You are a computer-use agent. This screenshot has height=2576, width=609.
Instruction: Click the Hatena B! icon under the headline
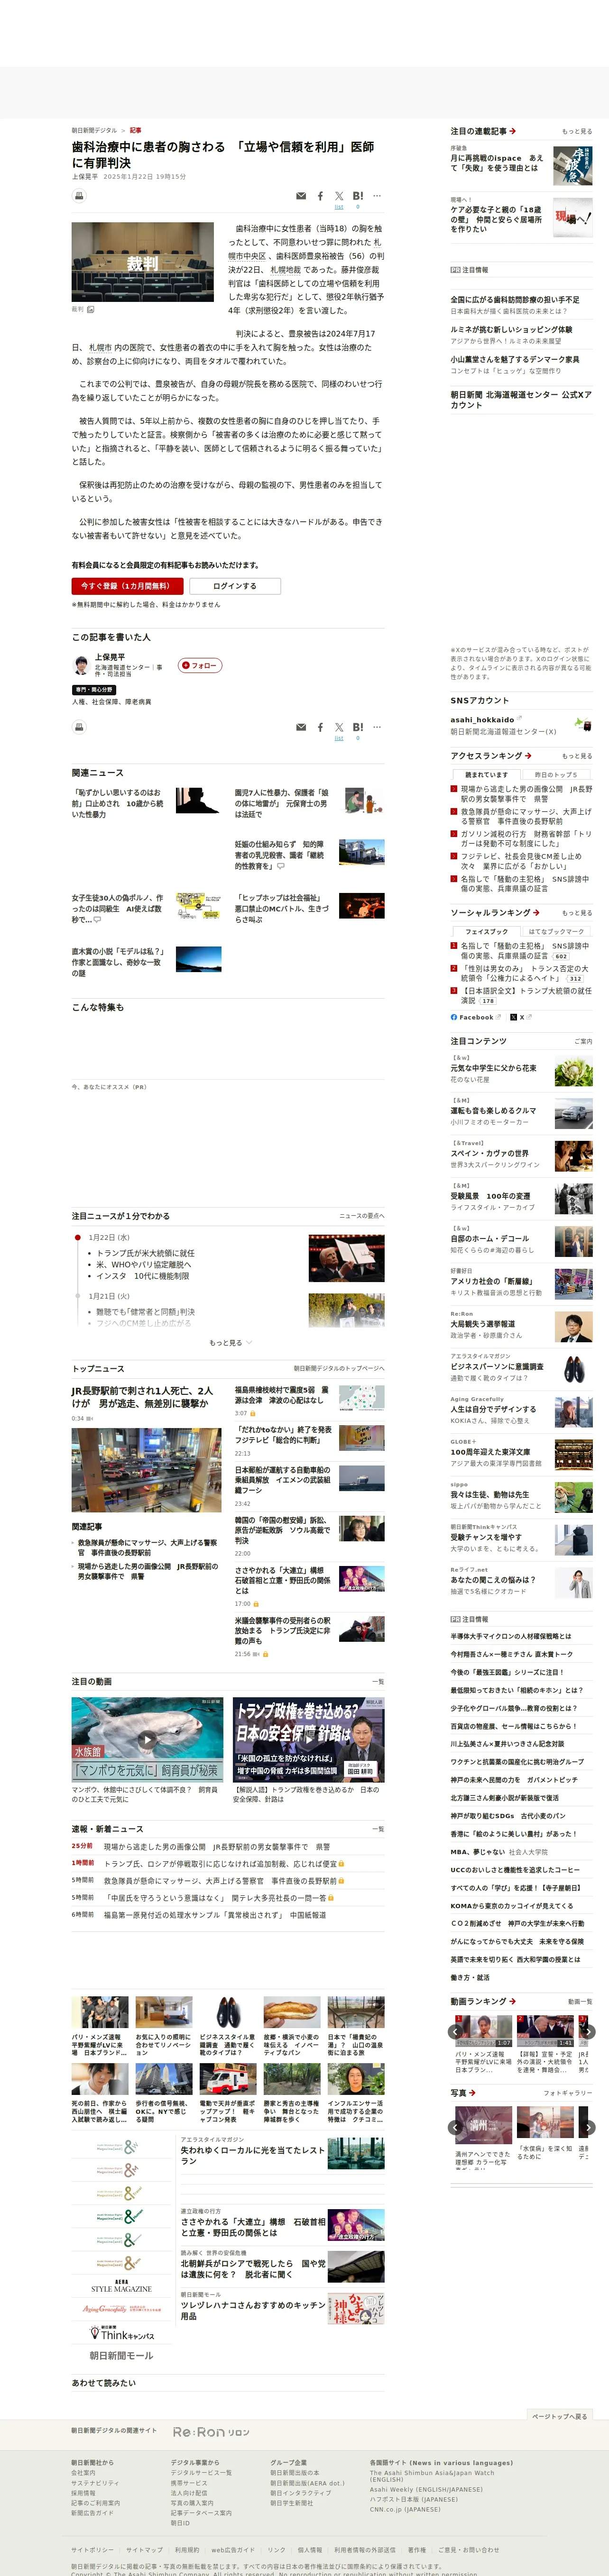point(358,196)
